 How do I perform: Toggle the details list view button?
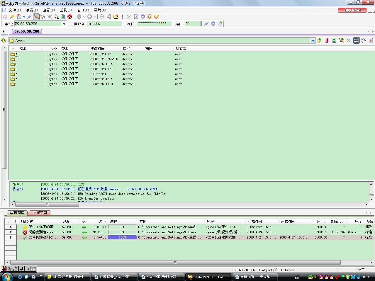(356, 40)
